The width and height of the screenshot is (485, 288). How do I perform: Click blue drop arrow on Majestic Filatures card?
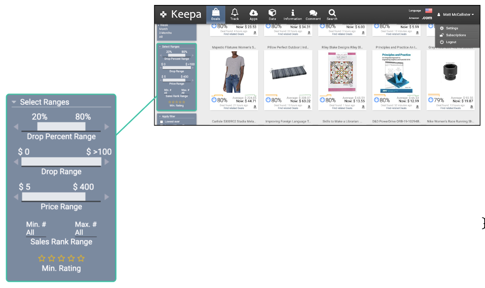pos(214,100)
